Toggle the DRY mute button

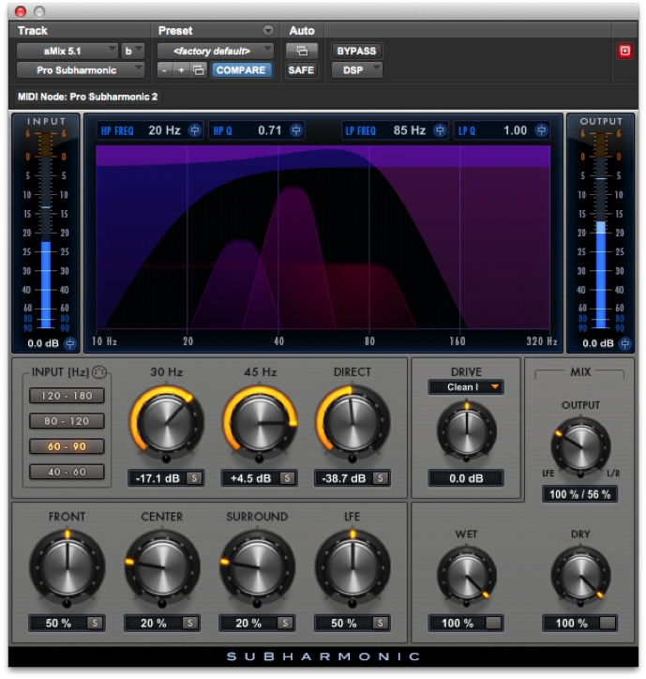[607, 623]
